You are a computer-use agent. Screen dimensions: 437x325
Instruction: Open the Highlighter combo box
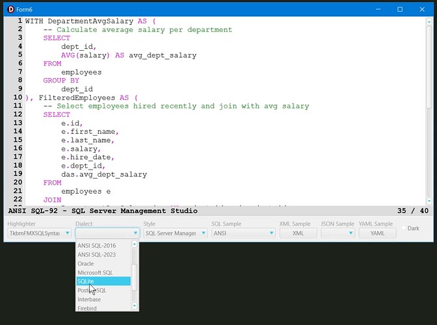[x=40, y=233]
